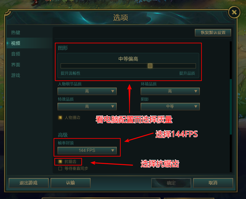Click the 图形 quality slider handle
This screenshot has height=199, width=246.
tap(150, 66)
